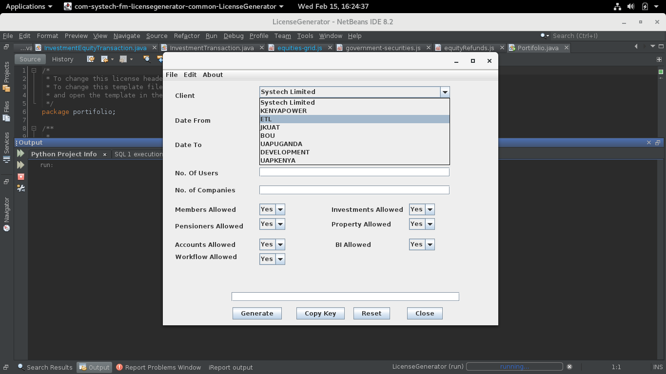The width and height of the screenshot is (666, 374).
Task: Open the Projects panel icon in sidebar
Action: pyautogui.click(x=6, y=88)
